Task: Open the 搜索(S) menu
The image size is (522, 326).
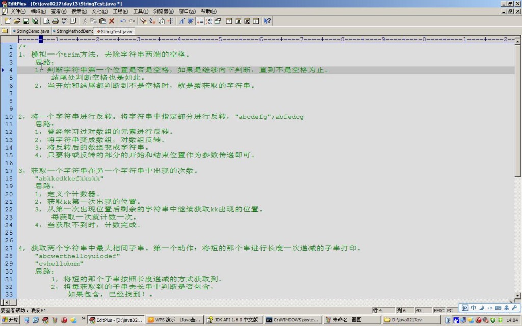Action: 79,11
